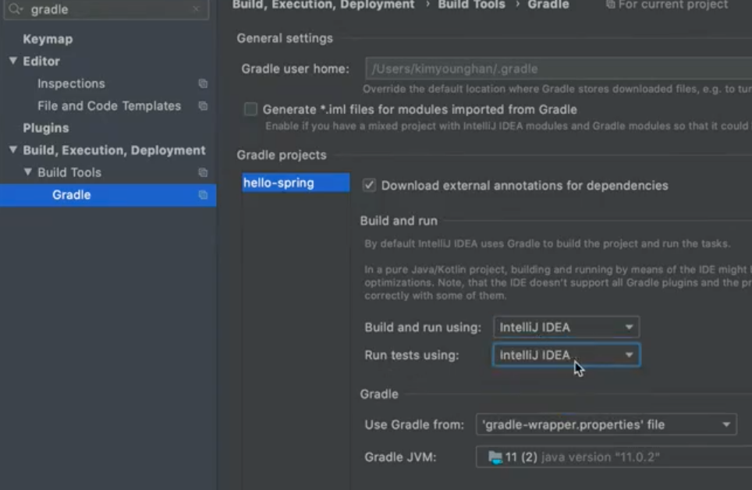Open File and Code Templates settings
Screen dimensions: 752x490
tap(109, 105)
